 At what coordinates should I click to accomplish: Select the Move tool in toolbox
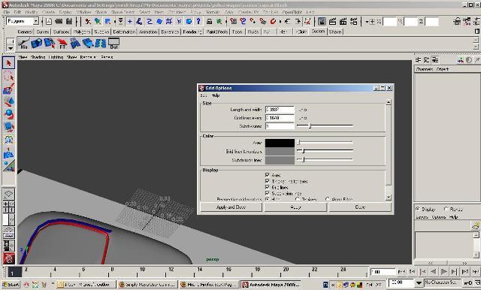[x=8, y=101]
